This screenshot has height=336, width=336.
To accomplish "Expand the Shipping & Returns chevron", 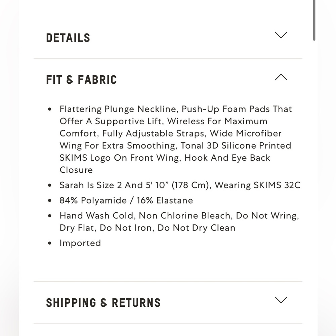I will pyautogui.click(x=281, y=300).
